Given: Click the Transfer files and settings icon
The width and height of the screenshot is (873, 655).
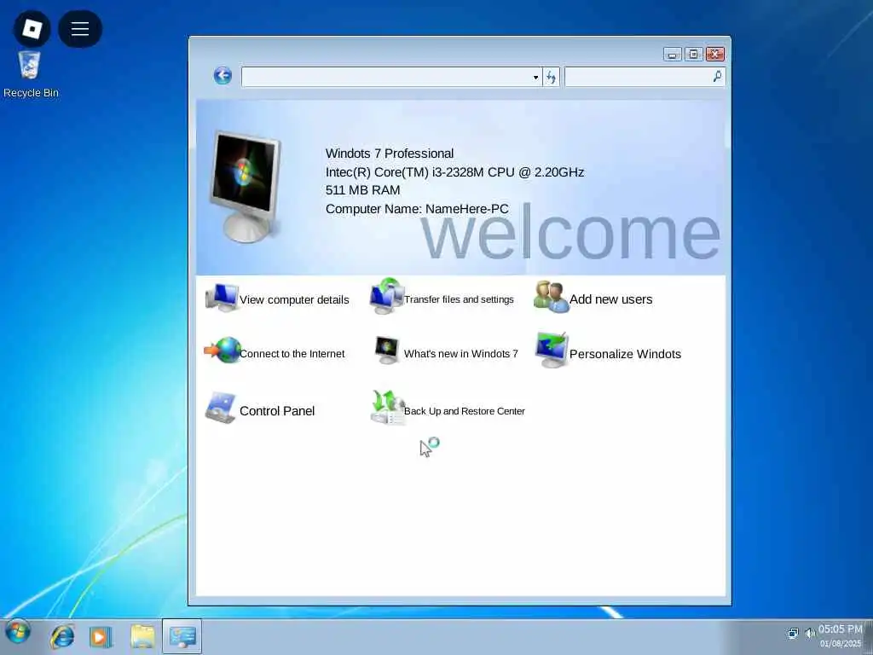Looking at the screenshot, I should tap(386, 296).
